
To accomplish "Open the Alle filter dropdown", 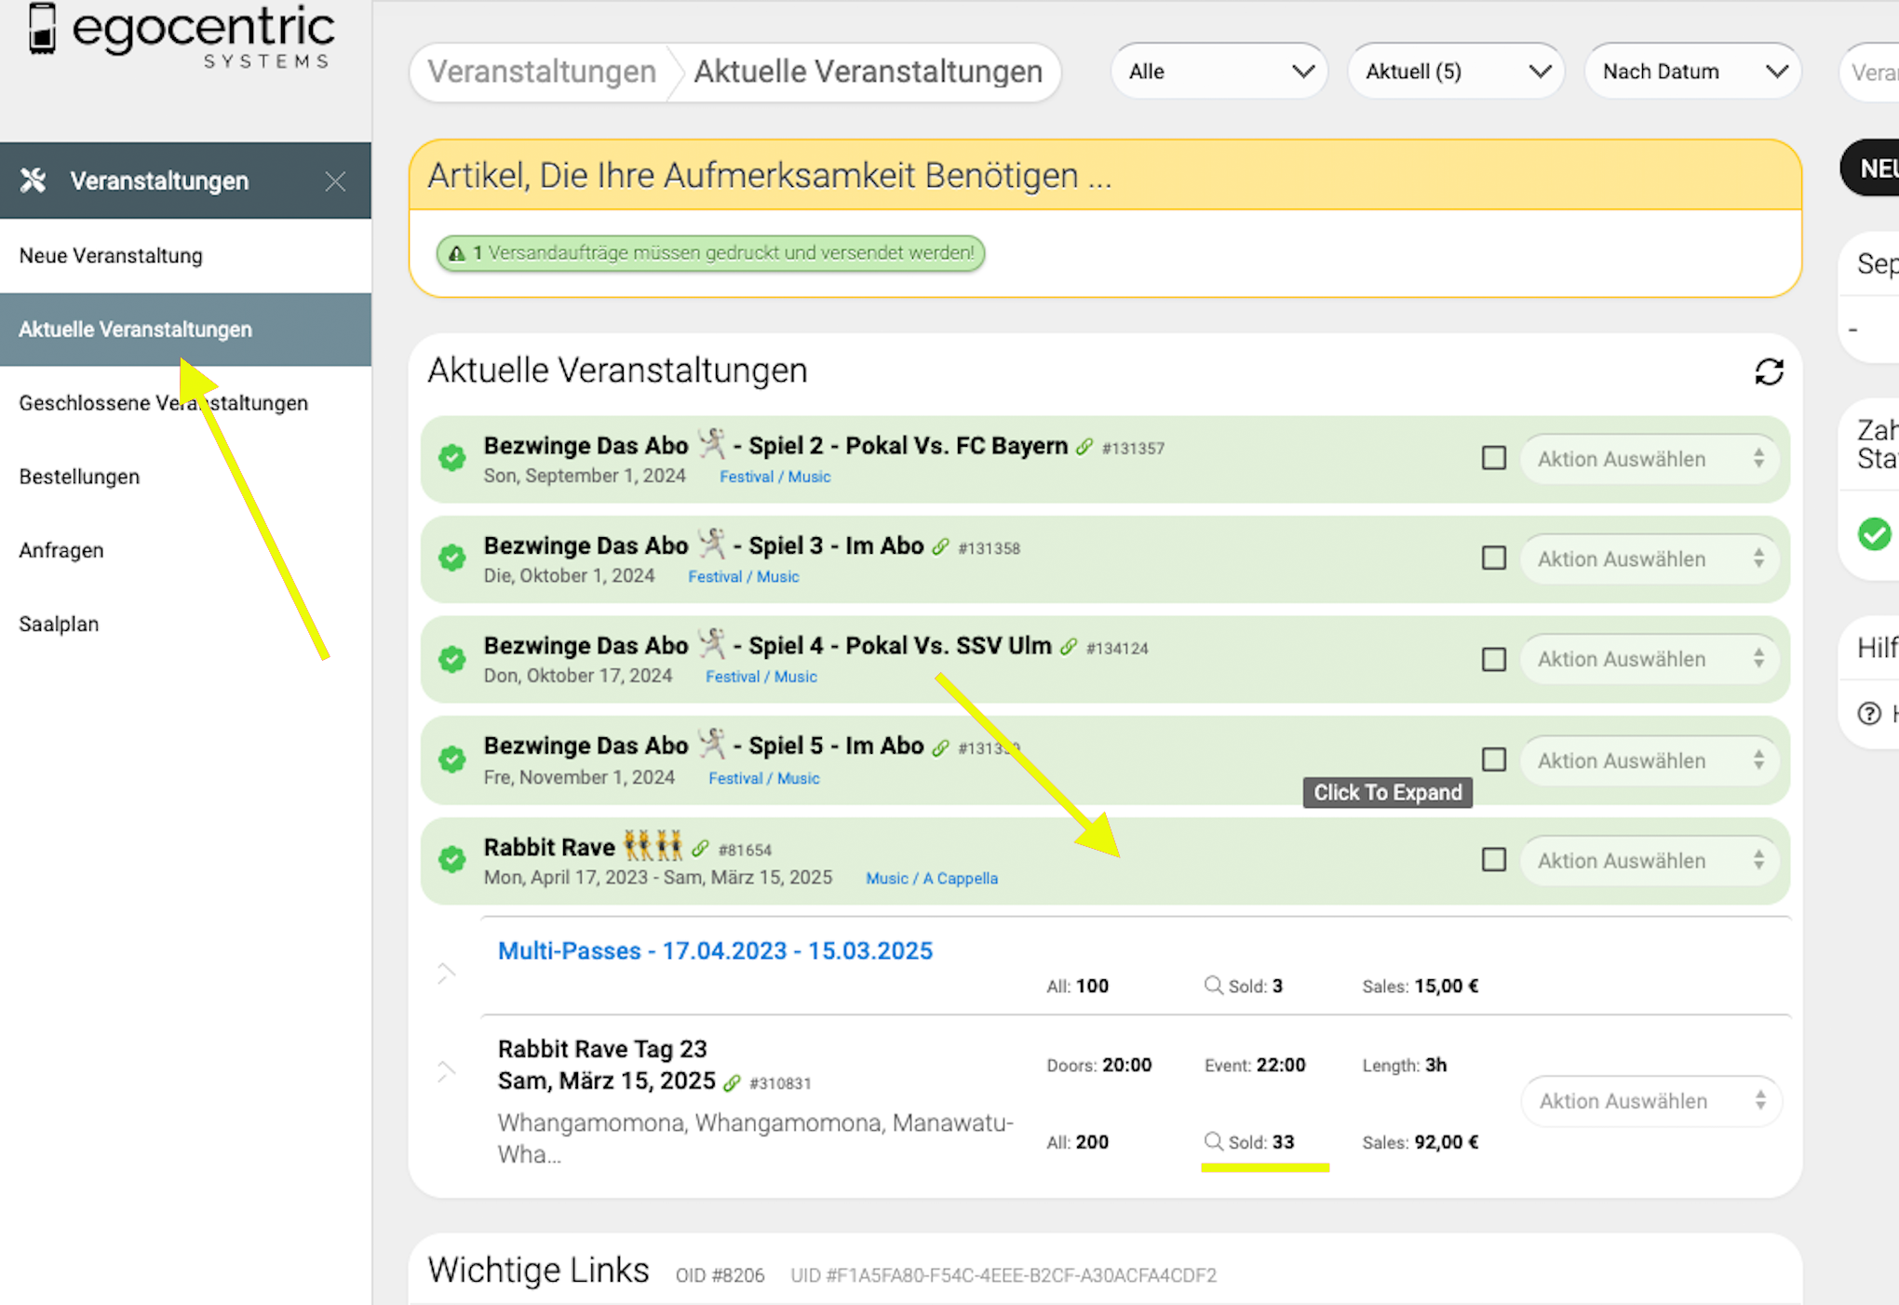I will click(1219, 72).
